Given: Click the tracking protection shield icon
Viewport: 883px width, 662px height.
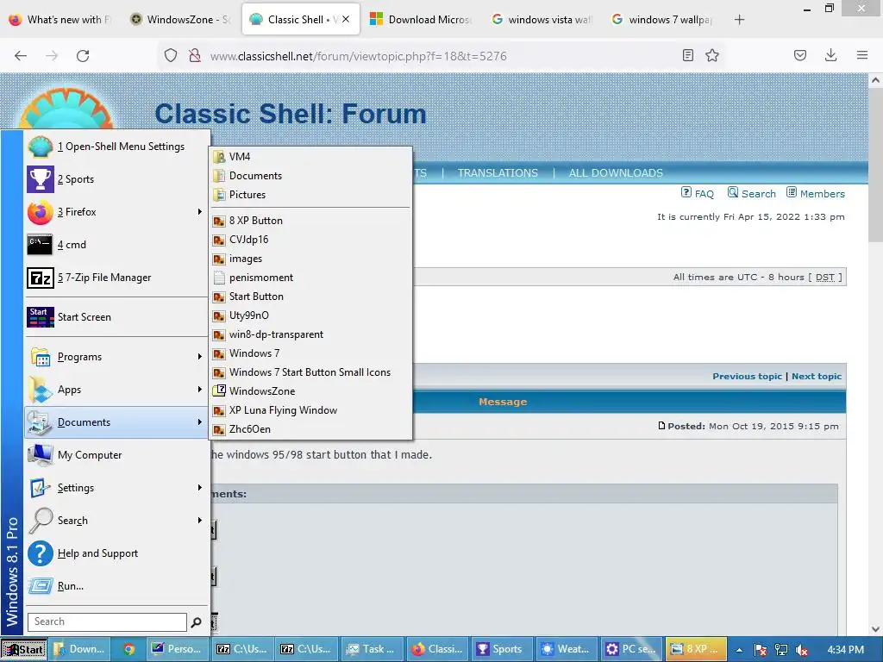Looking at the screenshot, I should coord(171,55).
